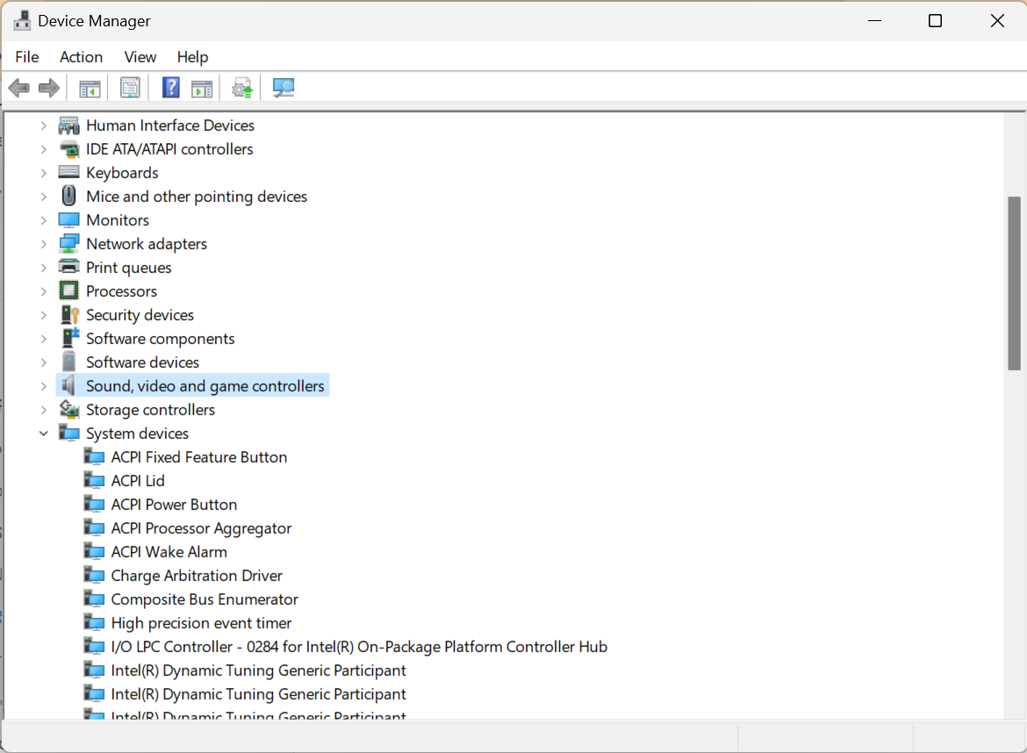This screenshot has width=1027, height=753.
Task: Select the Charge Arbitration Driver entry
Action: (x=196, y=575)
